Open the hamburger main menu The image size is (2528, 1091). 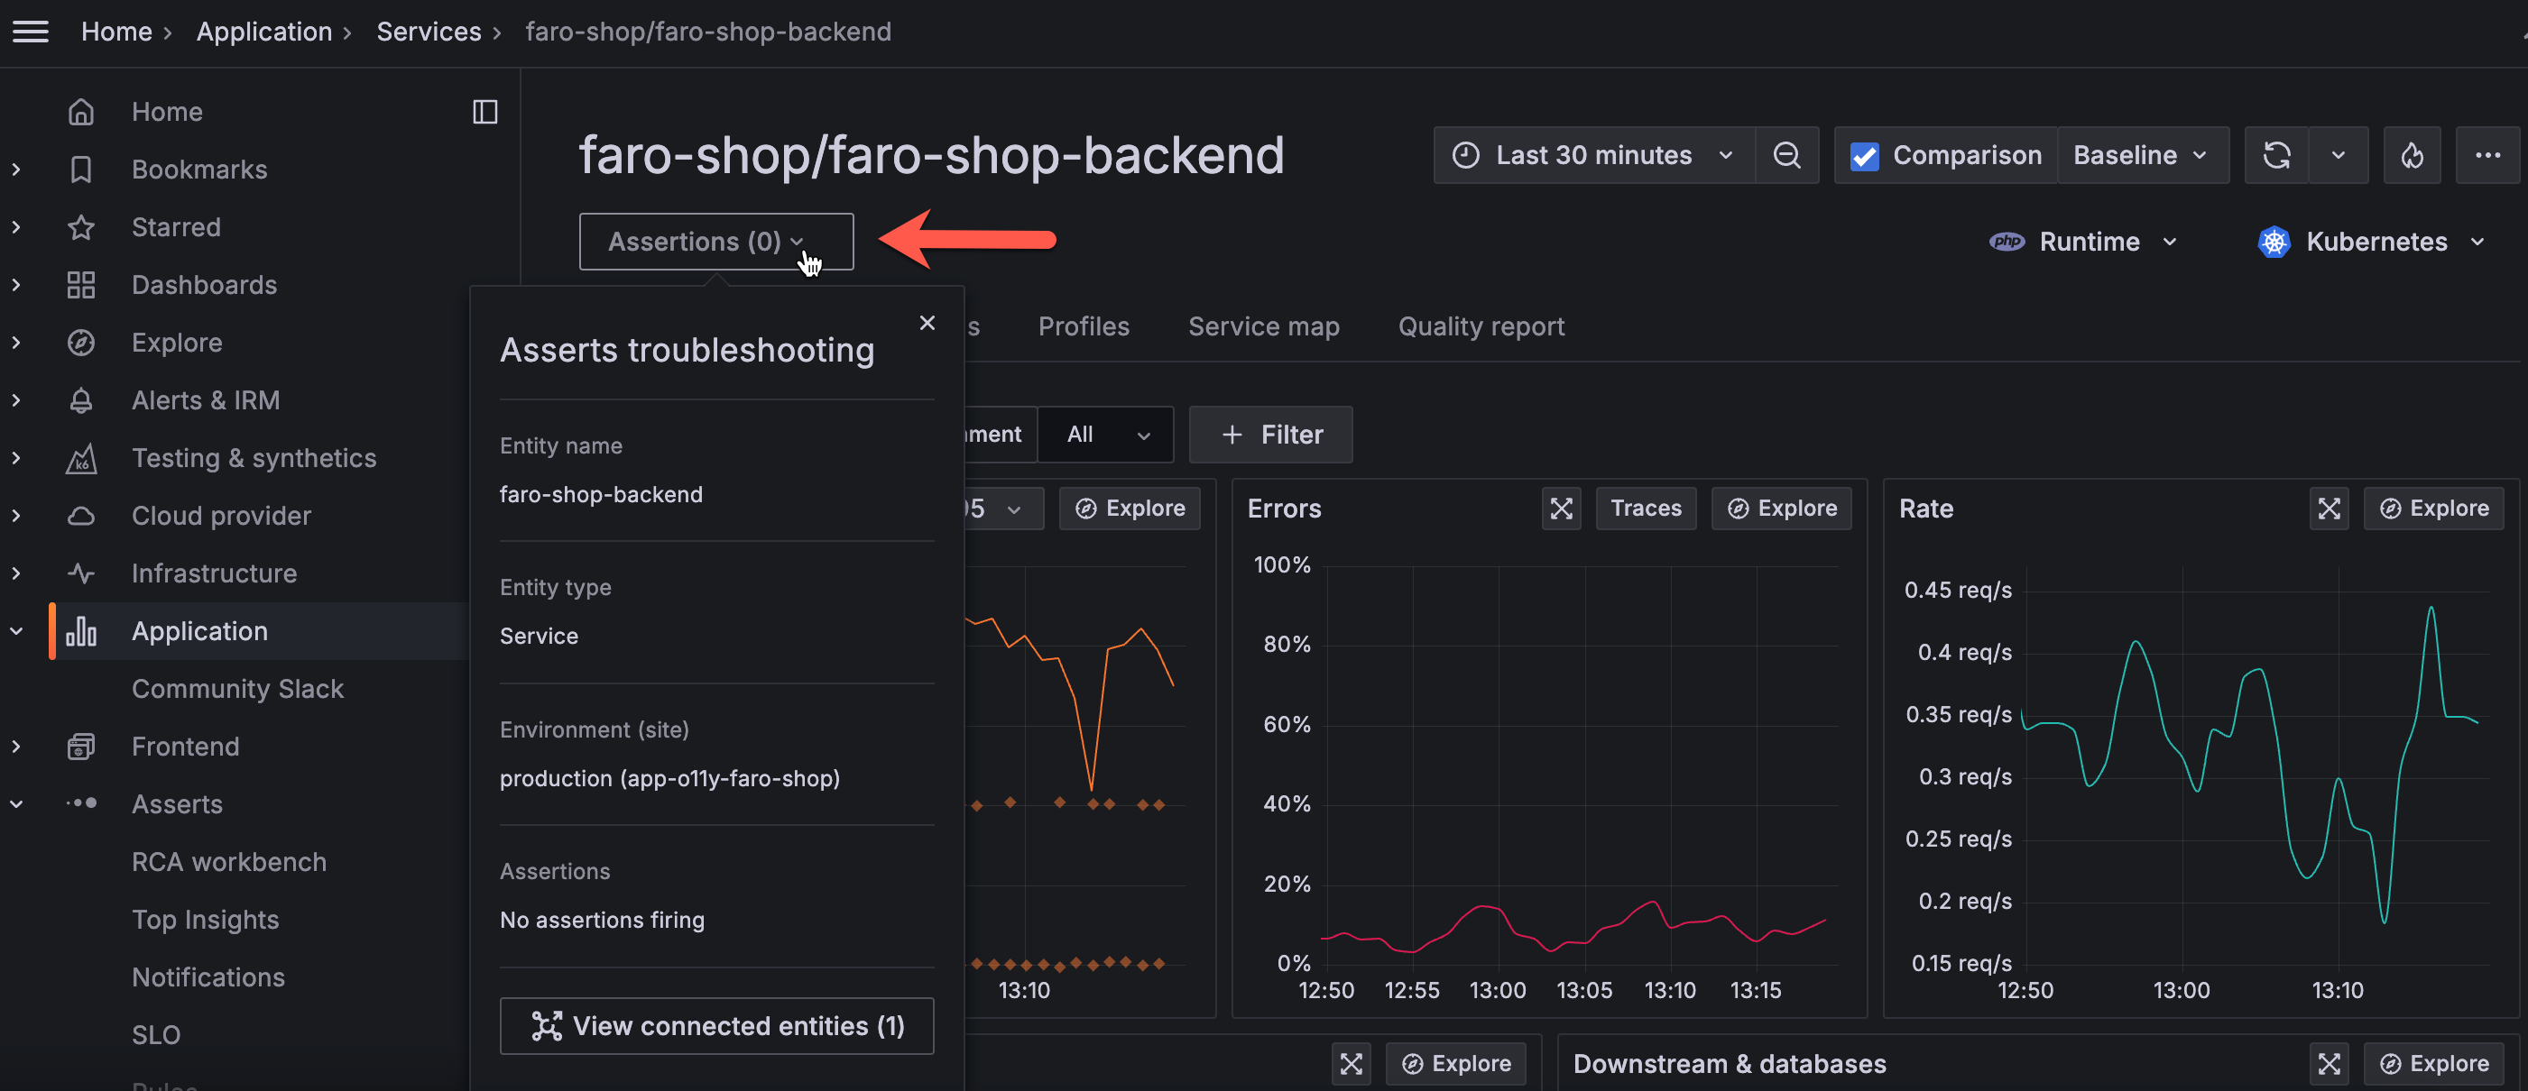31,32
